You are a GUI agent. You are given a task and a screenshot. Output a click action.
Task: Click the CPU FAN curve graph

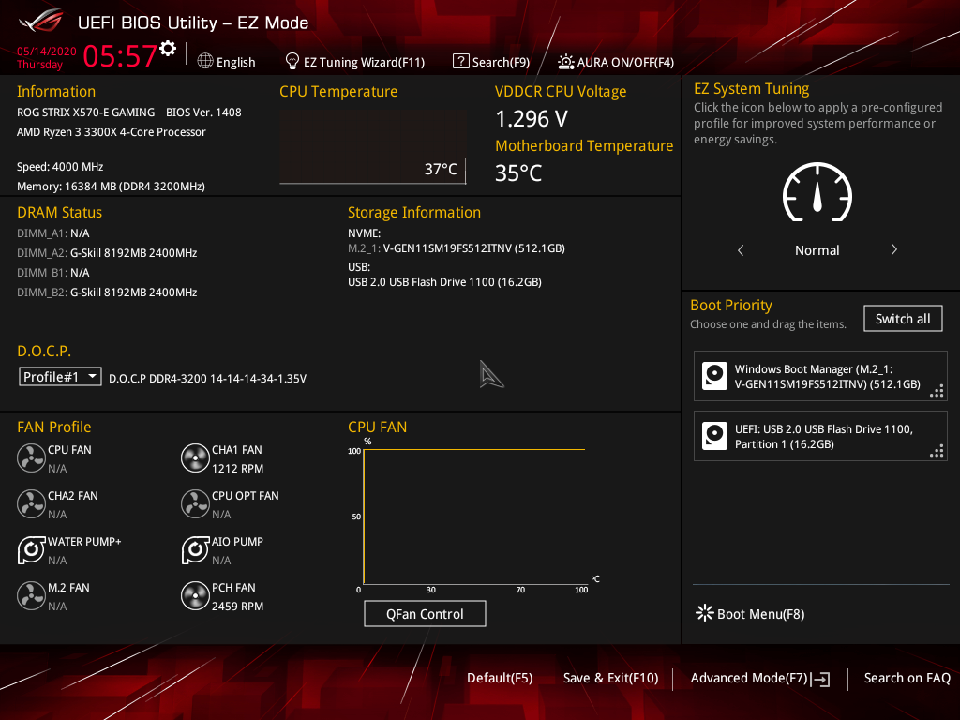pos(474,517)
